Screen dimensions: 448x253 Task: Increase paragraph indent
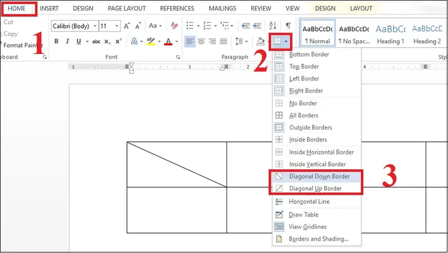(257, 26)
